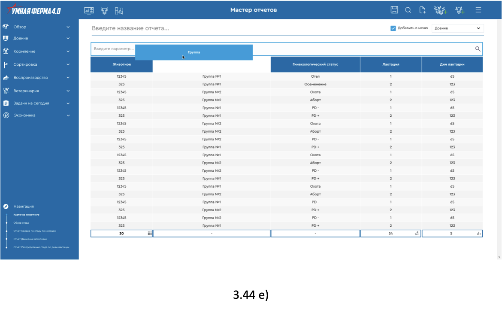Click the dashboard monitor icon in header
502x310 pixels.
click(89, 11)
